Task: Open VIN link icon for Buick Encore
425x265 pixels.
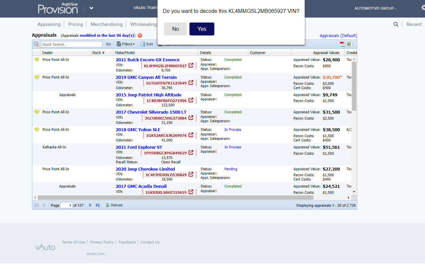Action: click(191, 66)
